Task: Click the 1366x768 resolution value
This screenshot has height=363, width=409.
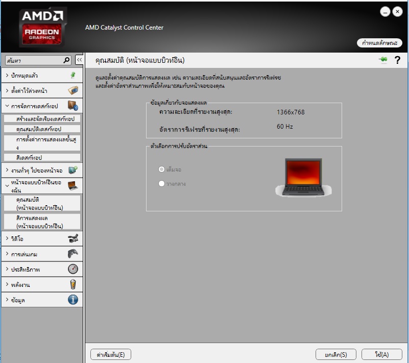Action: point(291,112)
